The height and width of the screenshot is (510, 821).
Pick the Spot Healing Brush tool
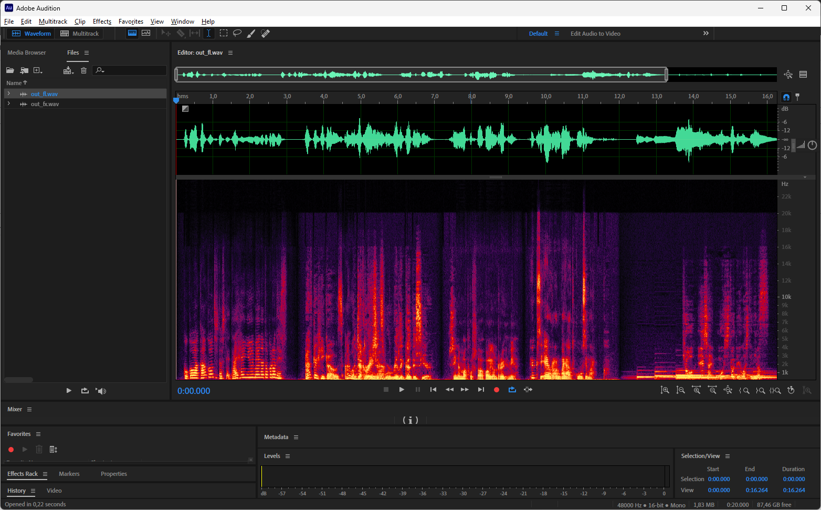point(266,33)
